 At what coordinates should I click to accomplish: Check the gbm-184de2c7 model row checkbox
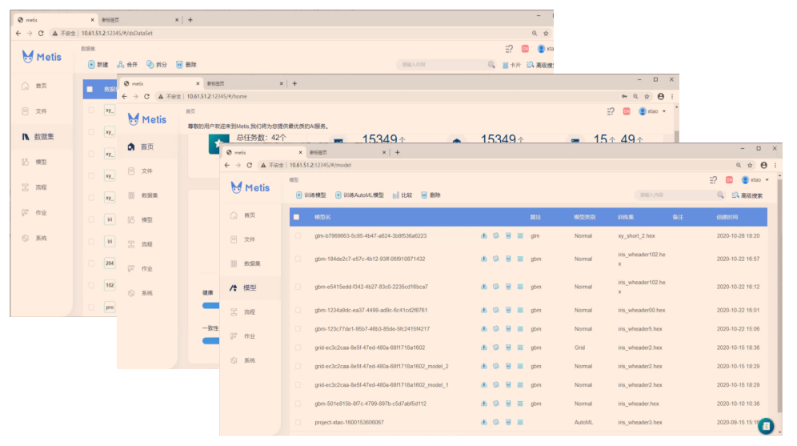(298, 259)
